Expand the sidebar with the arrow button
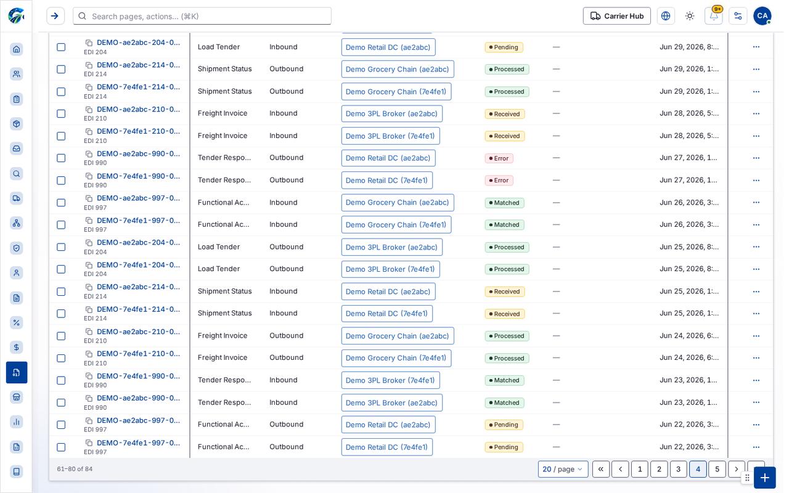Image resolution: width=789 pixels, height=493 pixels. 55,16
